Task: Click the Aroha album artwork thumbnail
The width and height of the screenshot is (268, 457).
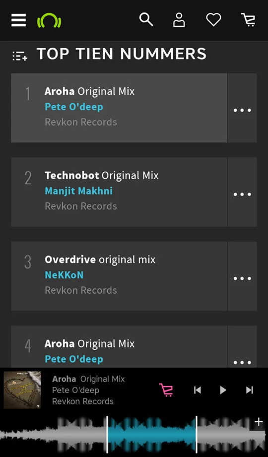Action: pos(22,390)
